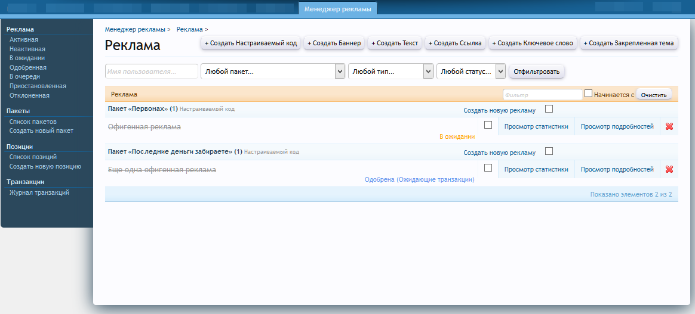Screen dimensions: 695x314
Task: Click «Создать новую рекламу» for пакет «Первонах»
Action: pyautogui.click(x=500, y=111)
